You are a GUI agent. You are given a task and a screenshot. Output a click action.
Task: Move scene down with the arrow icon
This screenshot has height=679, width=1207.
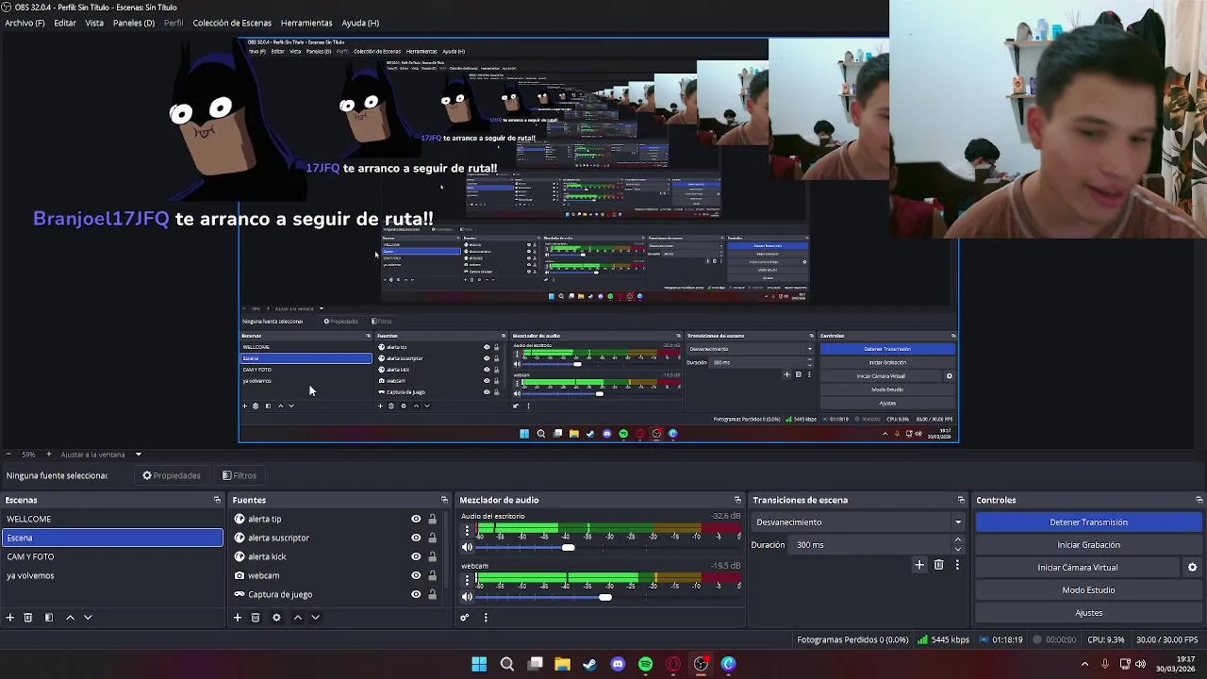(88, 618)
